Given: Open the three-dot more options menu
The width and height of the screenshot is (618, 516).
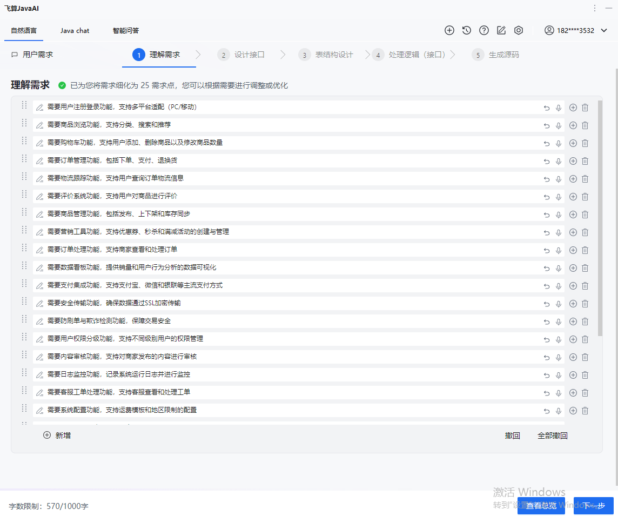Looking at the screenshot, I should click(x=595, y=8).
